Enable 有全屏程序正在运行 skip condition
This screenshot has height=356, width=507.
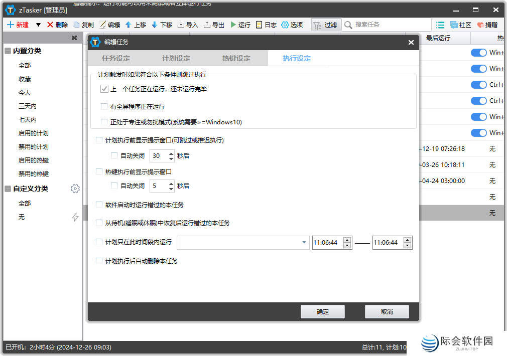click(x=104, y=106)
